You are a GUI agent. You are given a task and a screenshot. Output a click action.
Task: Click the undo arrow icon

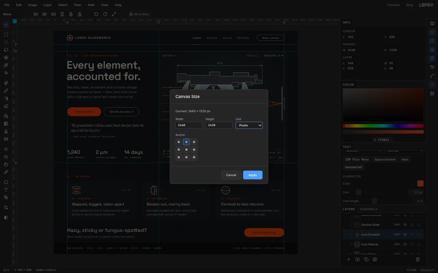(96, 14)
